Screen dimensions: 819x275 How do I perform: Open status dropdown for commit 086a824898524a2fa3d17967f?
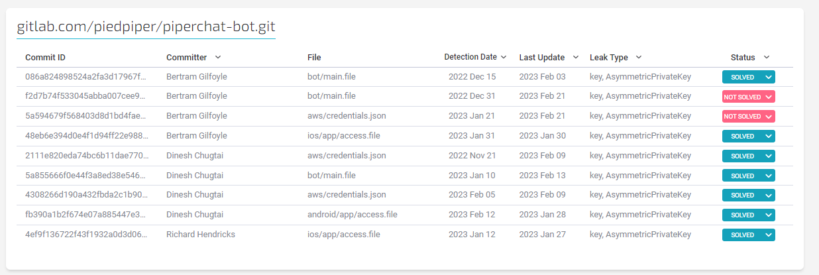(x=768, y=77)
